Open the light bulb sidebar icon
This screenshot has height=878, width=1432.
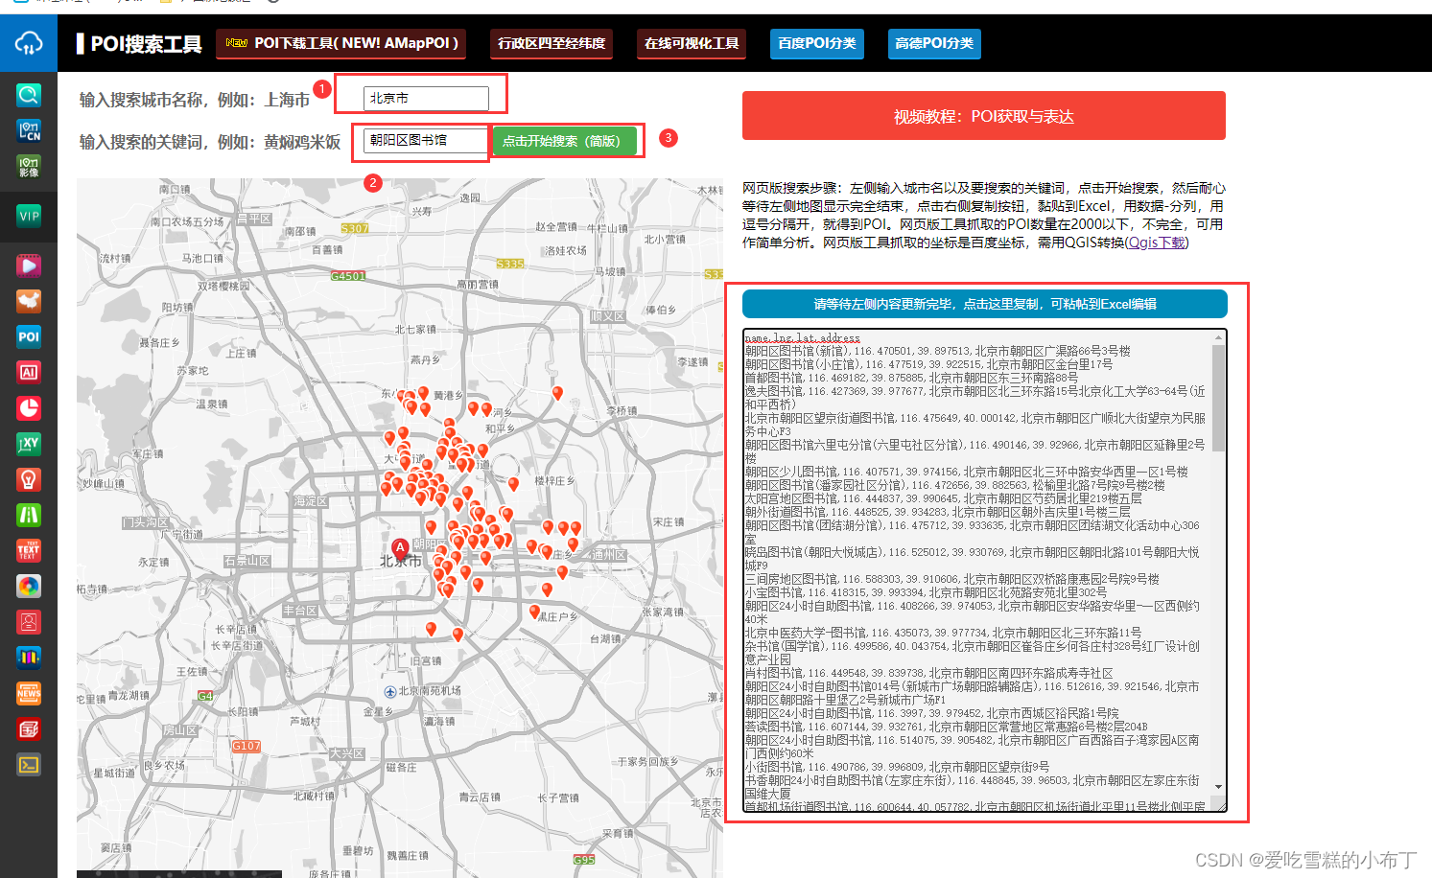(29, 479)
